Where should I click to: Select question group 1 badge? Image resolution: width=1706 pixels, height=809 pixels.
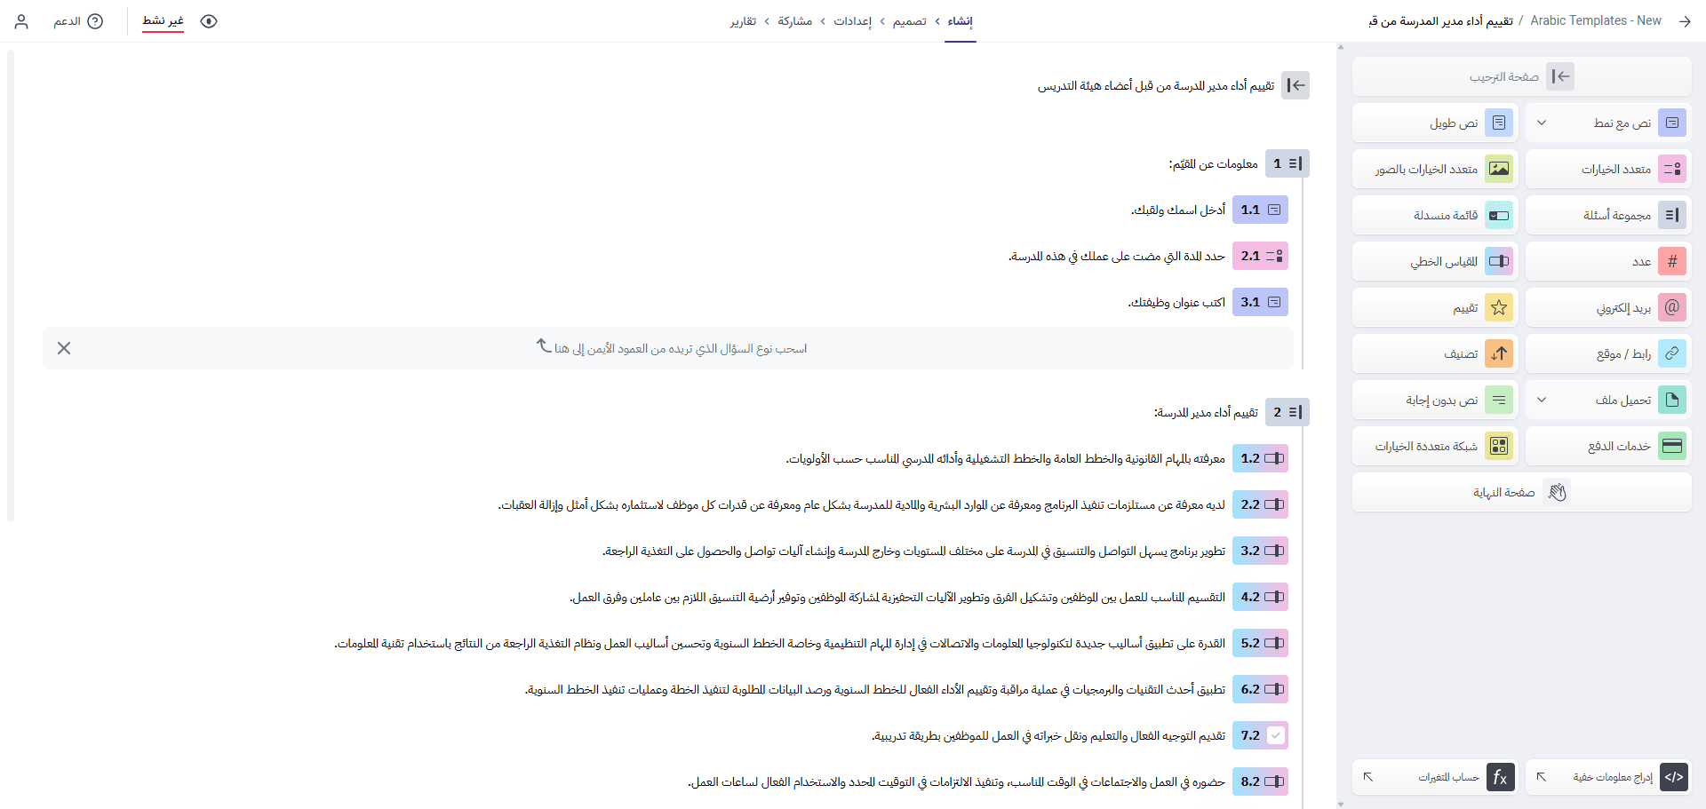coord(1287,163)
